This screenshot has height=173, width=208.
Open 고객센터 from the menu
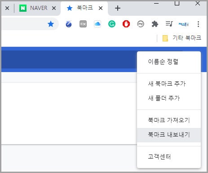(x=169, y=157)
